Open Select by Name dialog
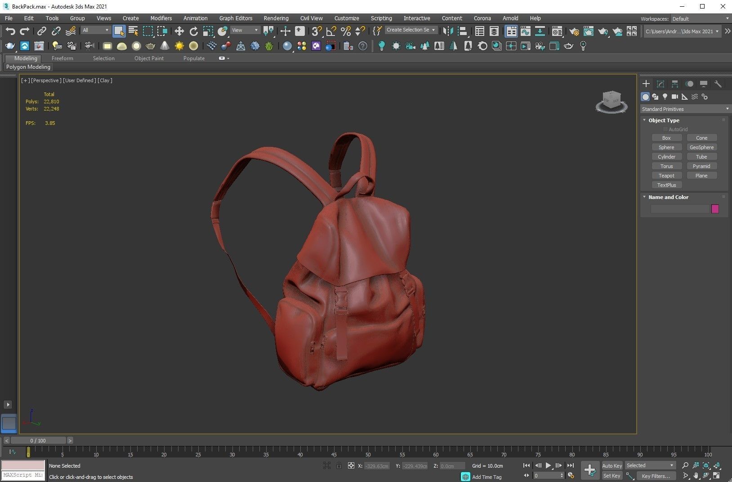Screen dimensions: 732x482 coord(133,31)
